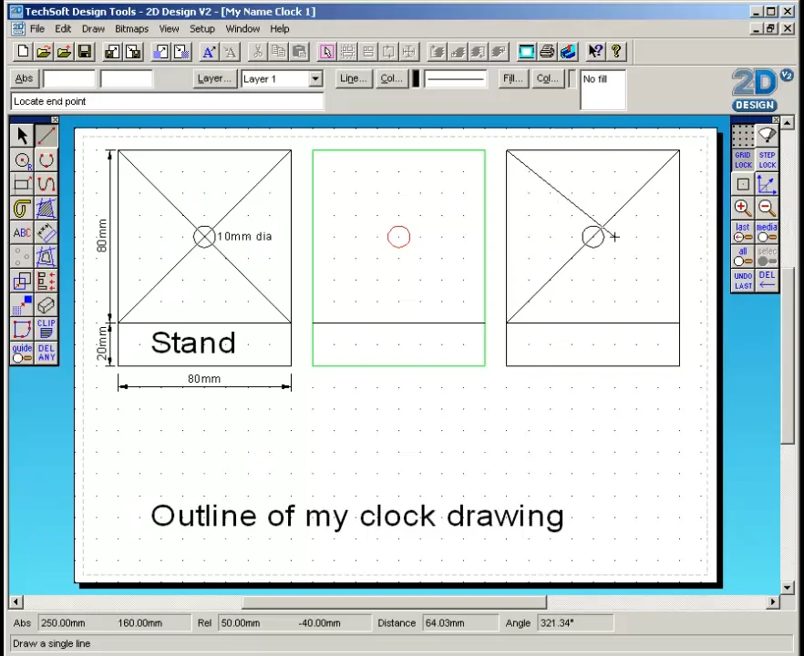This screenshot has height=656, width=804.
Task: Select the arrow Select tool in toolbox
Action: (22, 137)
